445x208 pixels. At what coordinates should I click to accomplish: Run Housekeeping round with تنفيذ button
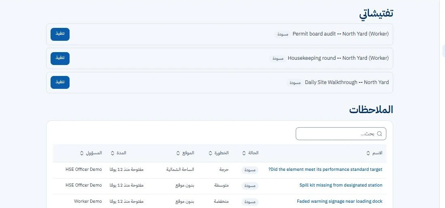point(60,59)
